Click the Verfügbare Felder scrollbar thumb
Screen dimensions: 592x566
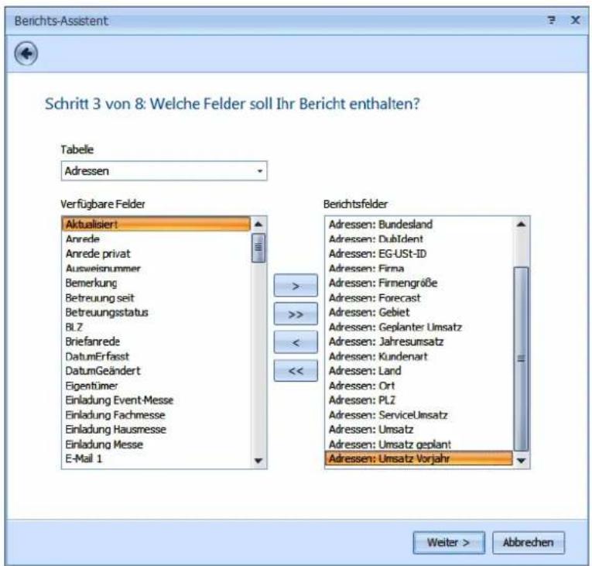[x=258, y=248]
